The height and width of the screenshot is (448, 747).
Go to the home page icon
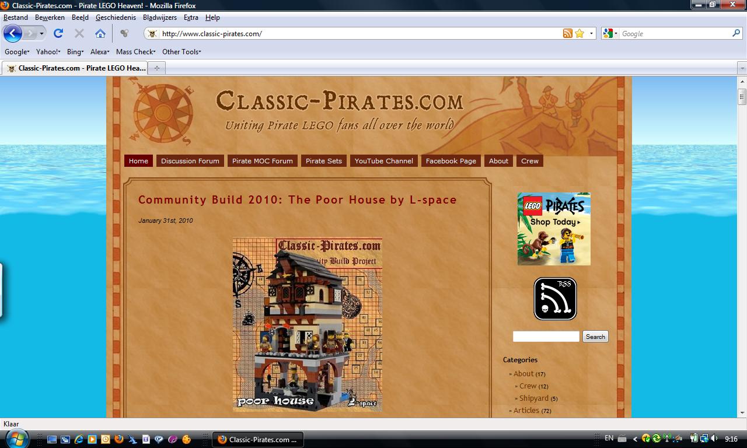click(100, 33)
